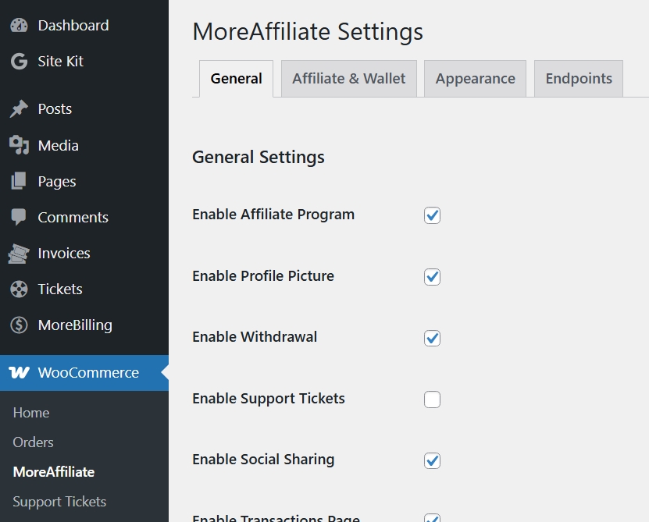Uncheck Enable Affiliate Program checkbox
Viewport: 649px width, 522px height.
point(432,215)
